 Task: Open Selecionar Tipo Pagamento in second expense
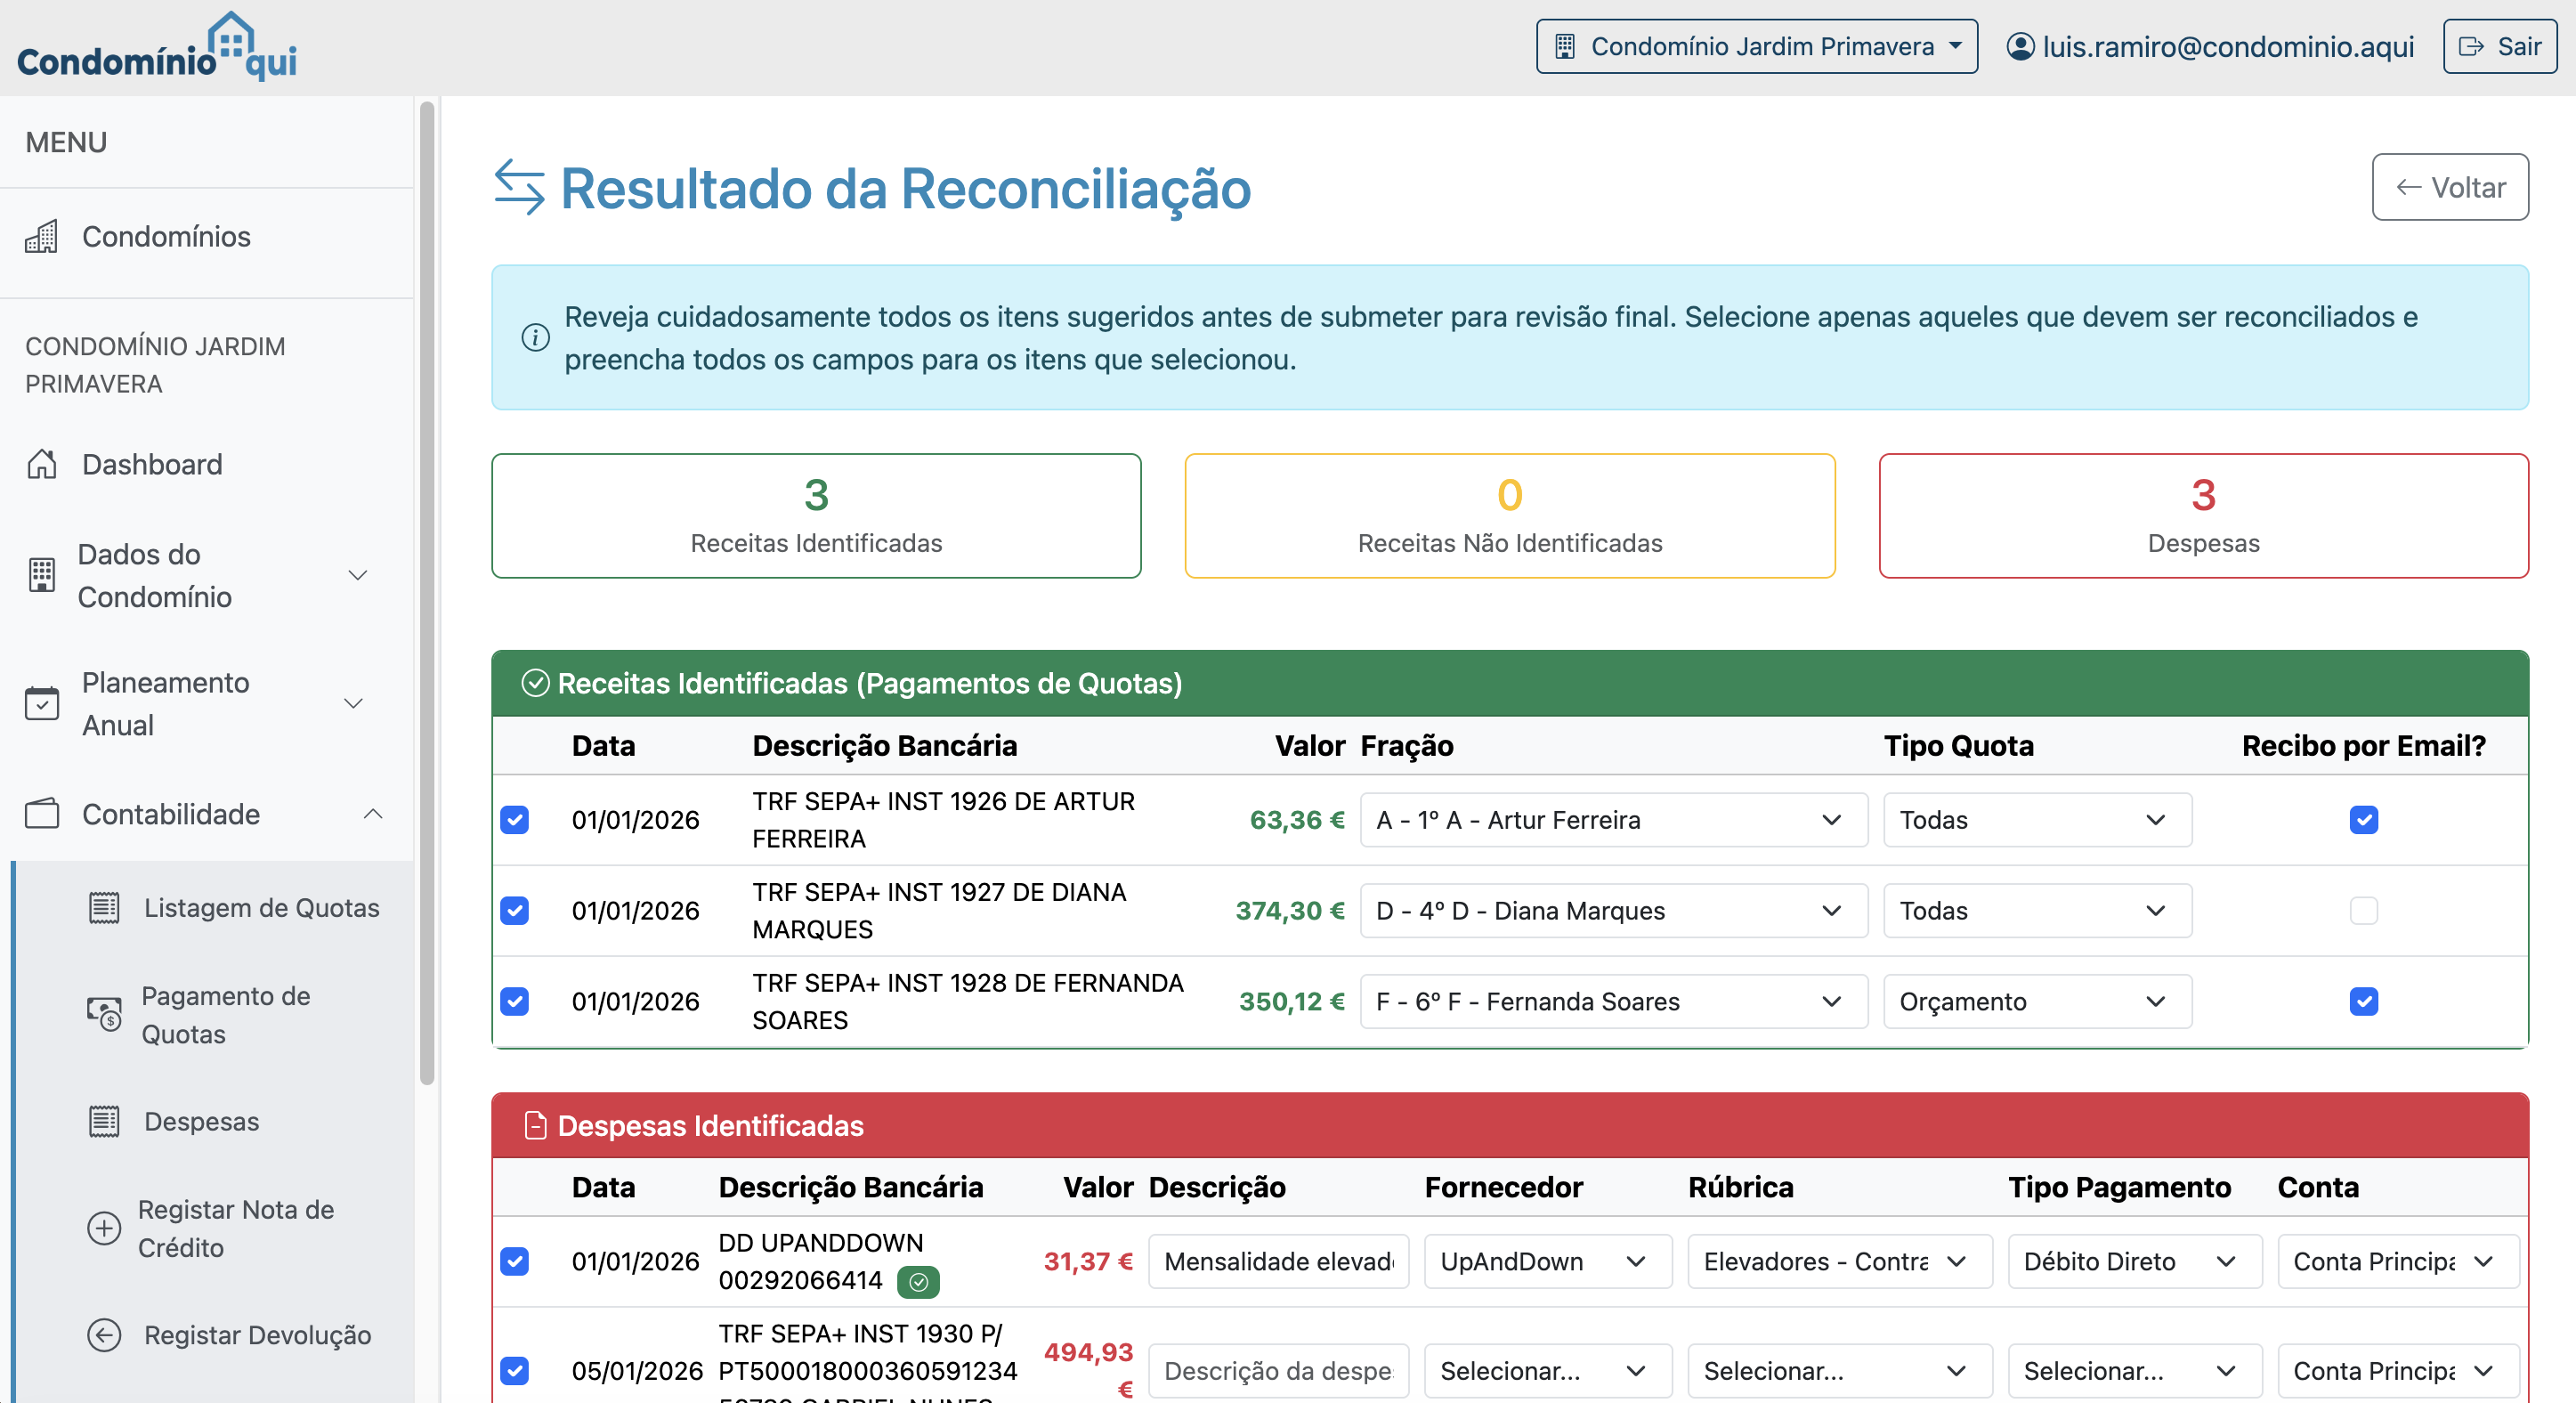(2135, 1371)
